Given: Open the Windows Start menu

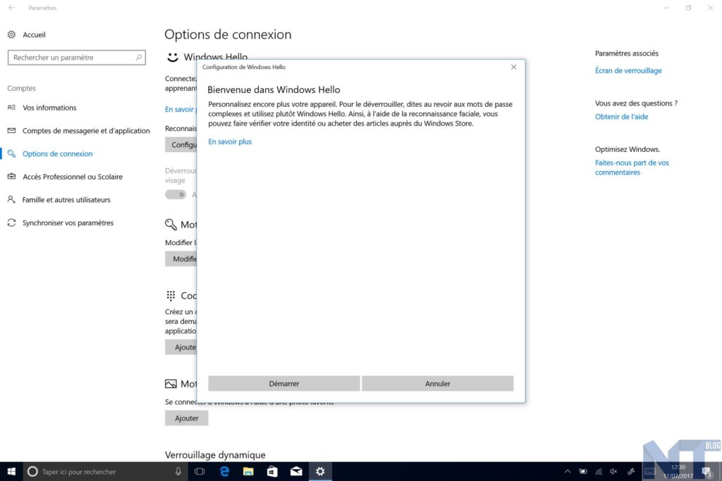Looking at the screenshot, I should 11,471.
